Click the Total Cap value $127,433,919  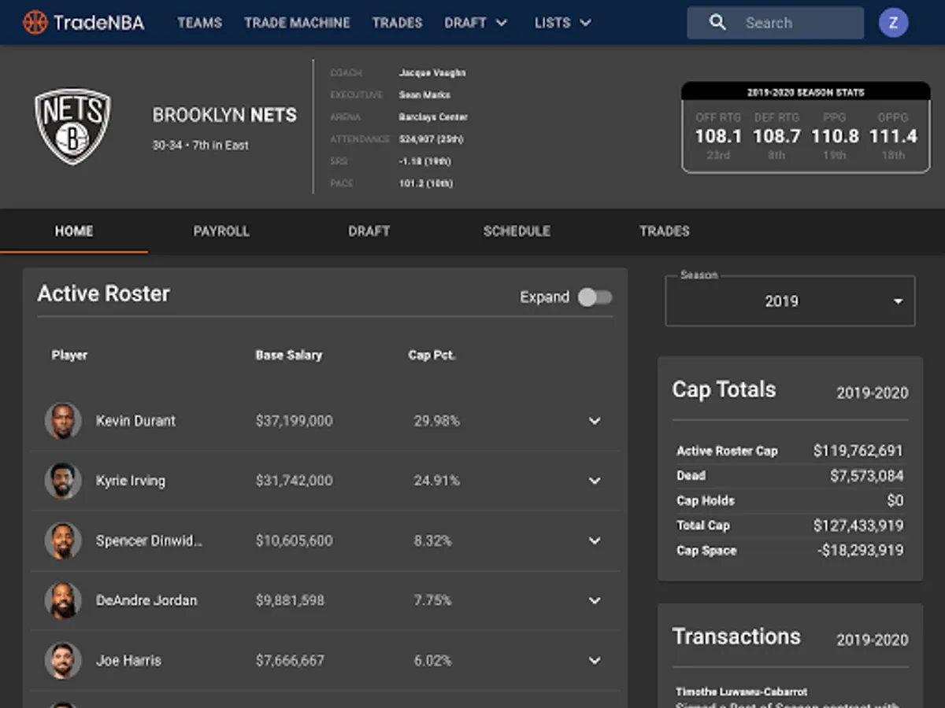tap(858, 525)
